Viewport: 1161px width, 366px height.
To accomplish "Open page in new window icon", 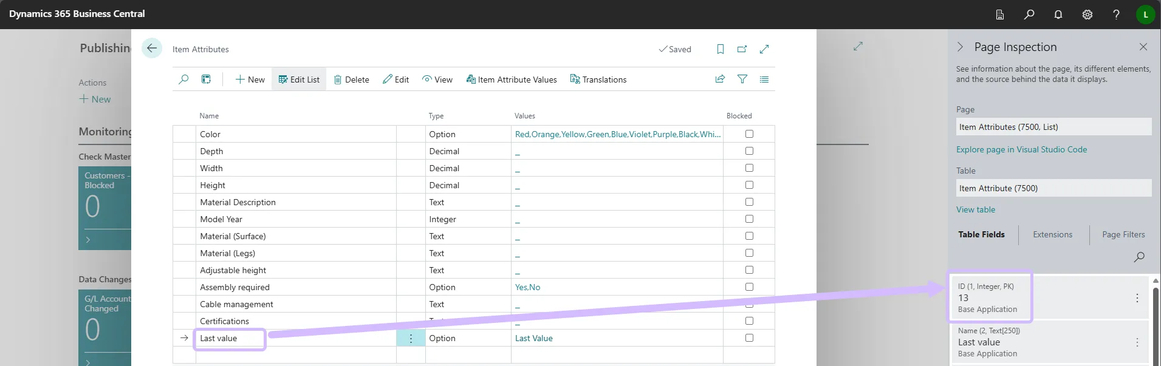I will pyautogui.click(x=742, y=49).
